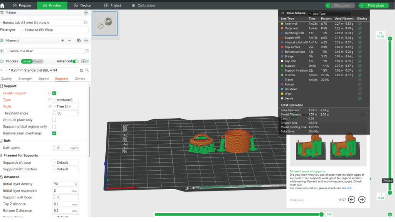Open the Support/raft base dropdown
Viewport: 395px width, 222px height.
click(66, 163)
